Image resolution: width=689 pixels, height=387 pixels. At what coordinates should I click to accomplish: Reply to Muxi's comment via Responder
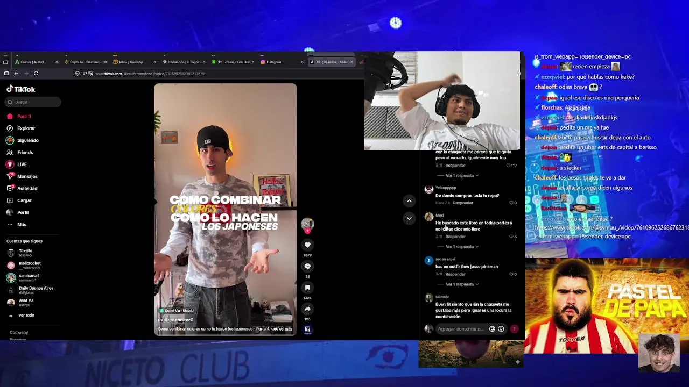point(455,236)
